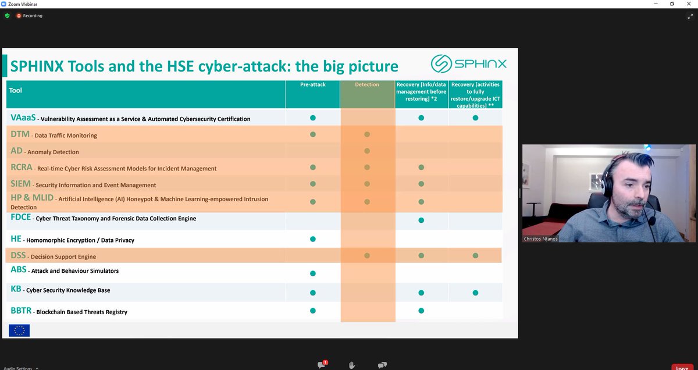Image resolution: width=698 pixels, height=370 pixels.
Task: Select the AD Anomaly Detection label
Action: coord(45,151)
